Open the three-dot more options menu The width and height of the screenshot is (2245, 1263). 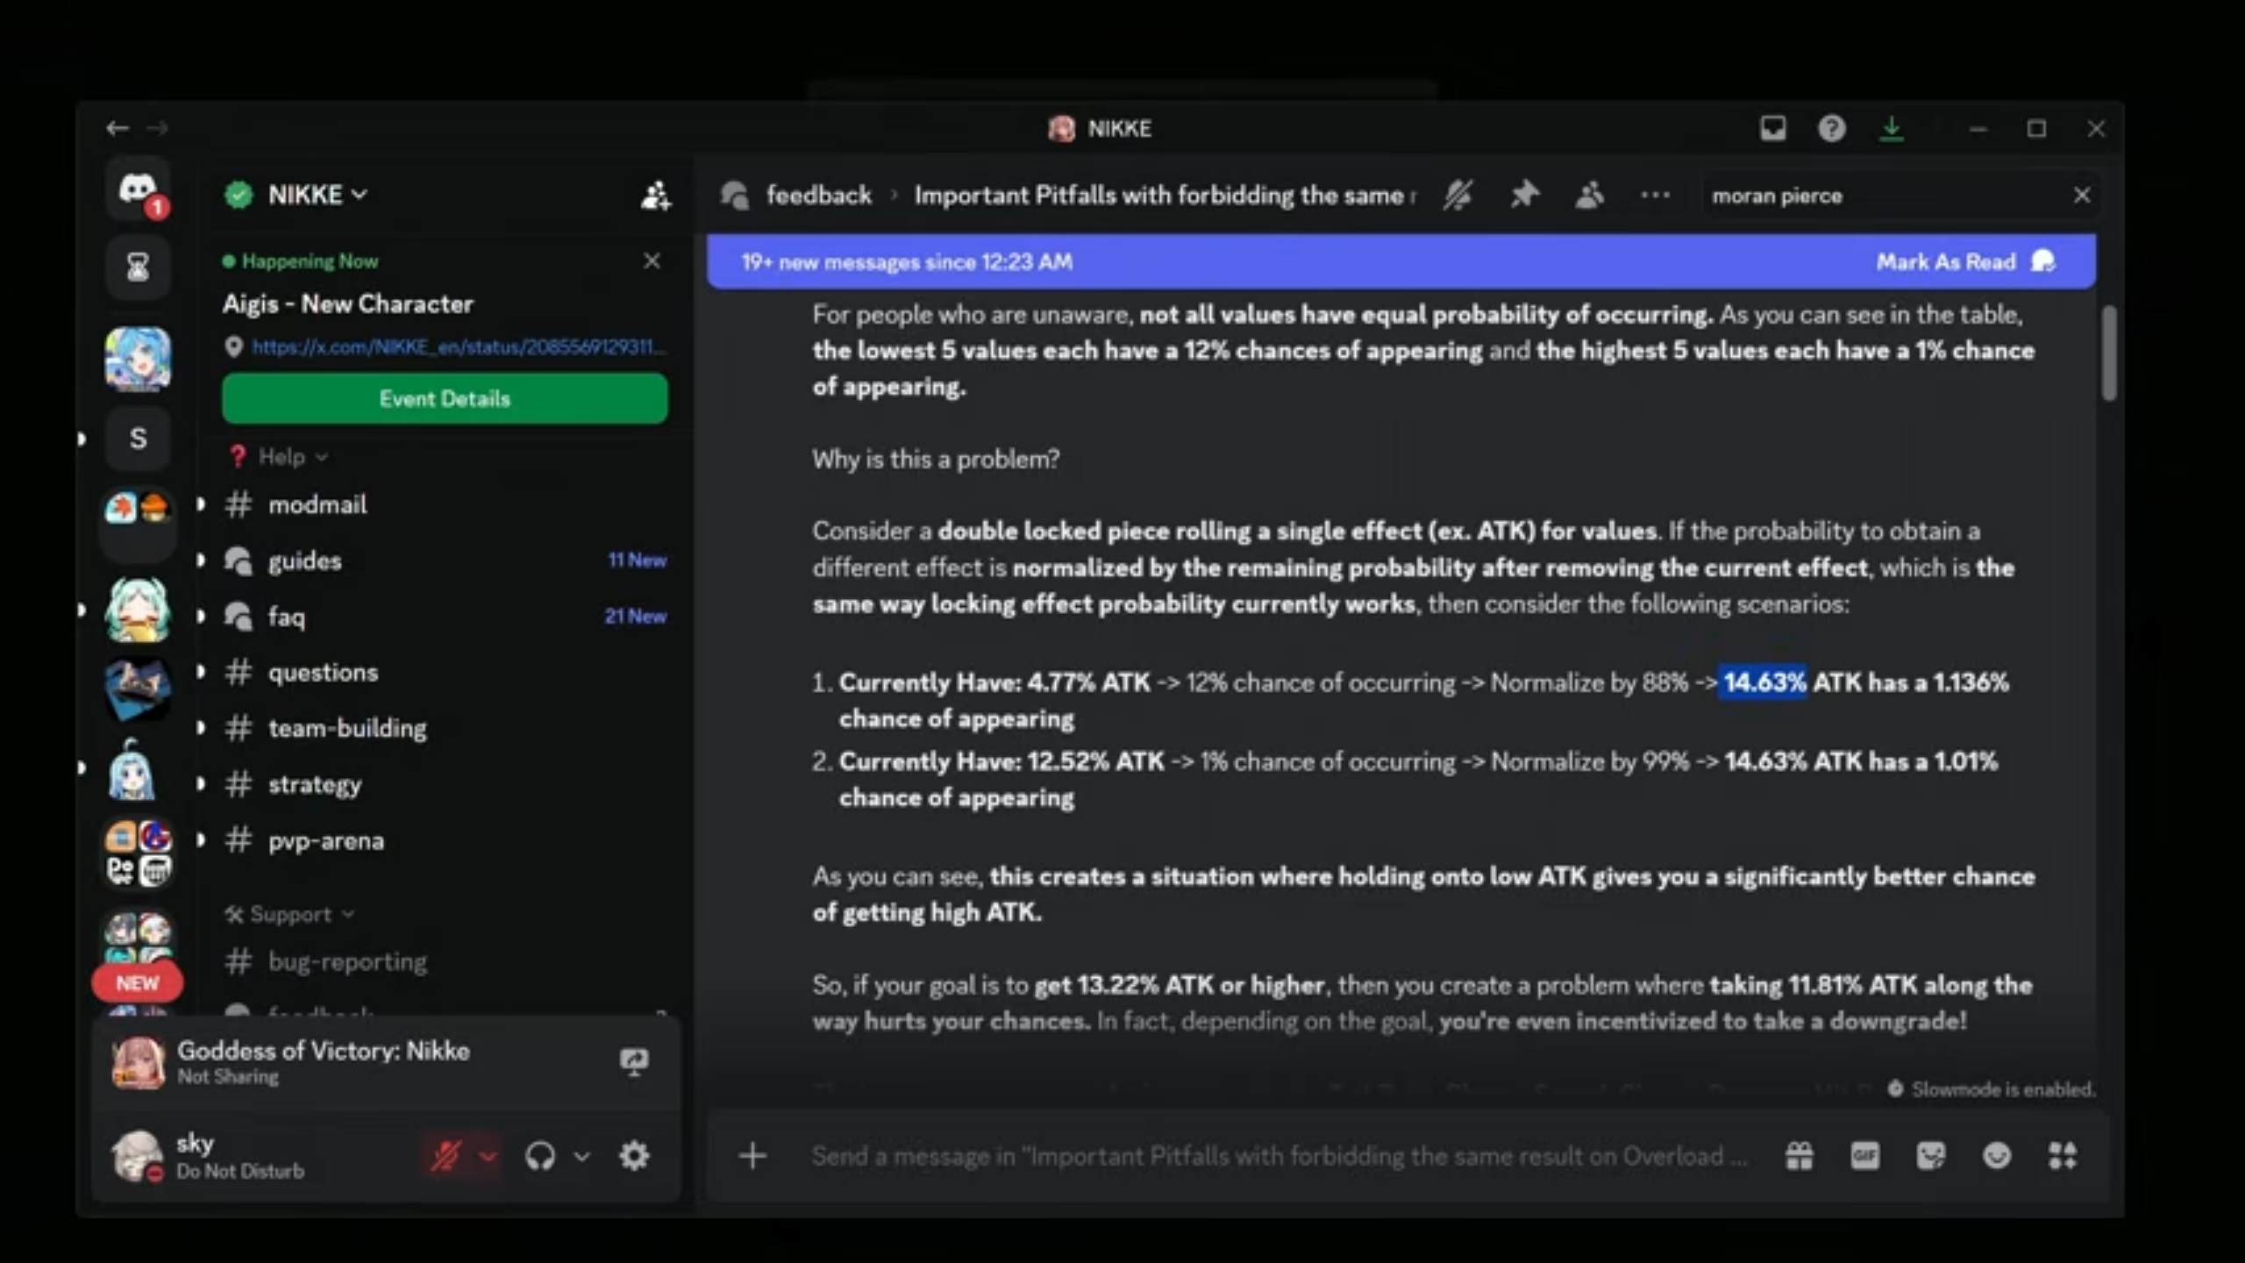tap(1655, 195)
